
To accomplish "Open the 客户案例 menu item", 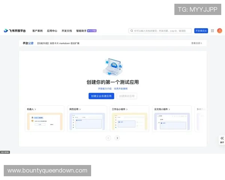I will (37, 31).
